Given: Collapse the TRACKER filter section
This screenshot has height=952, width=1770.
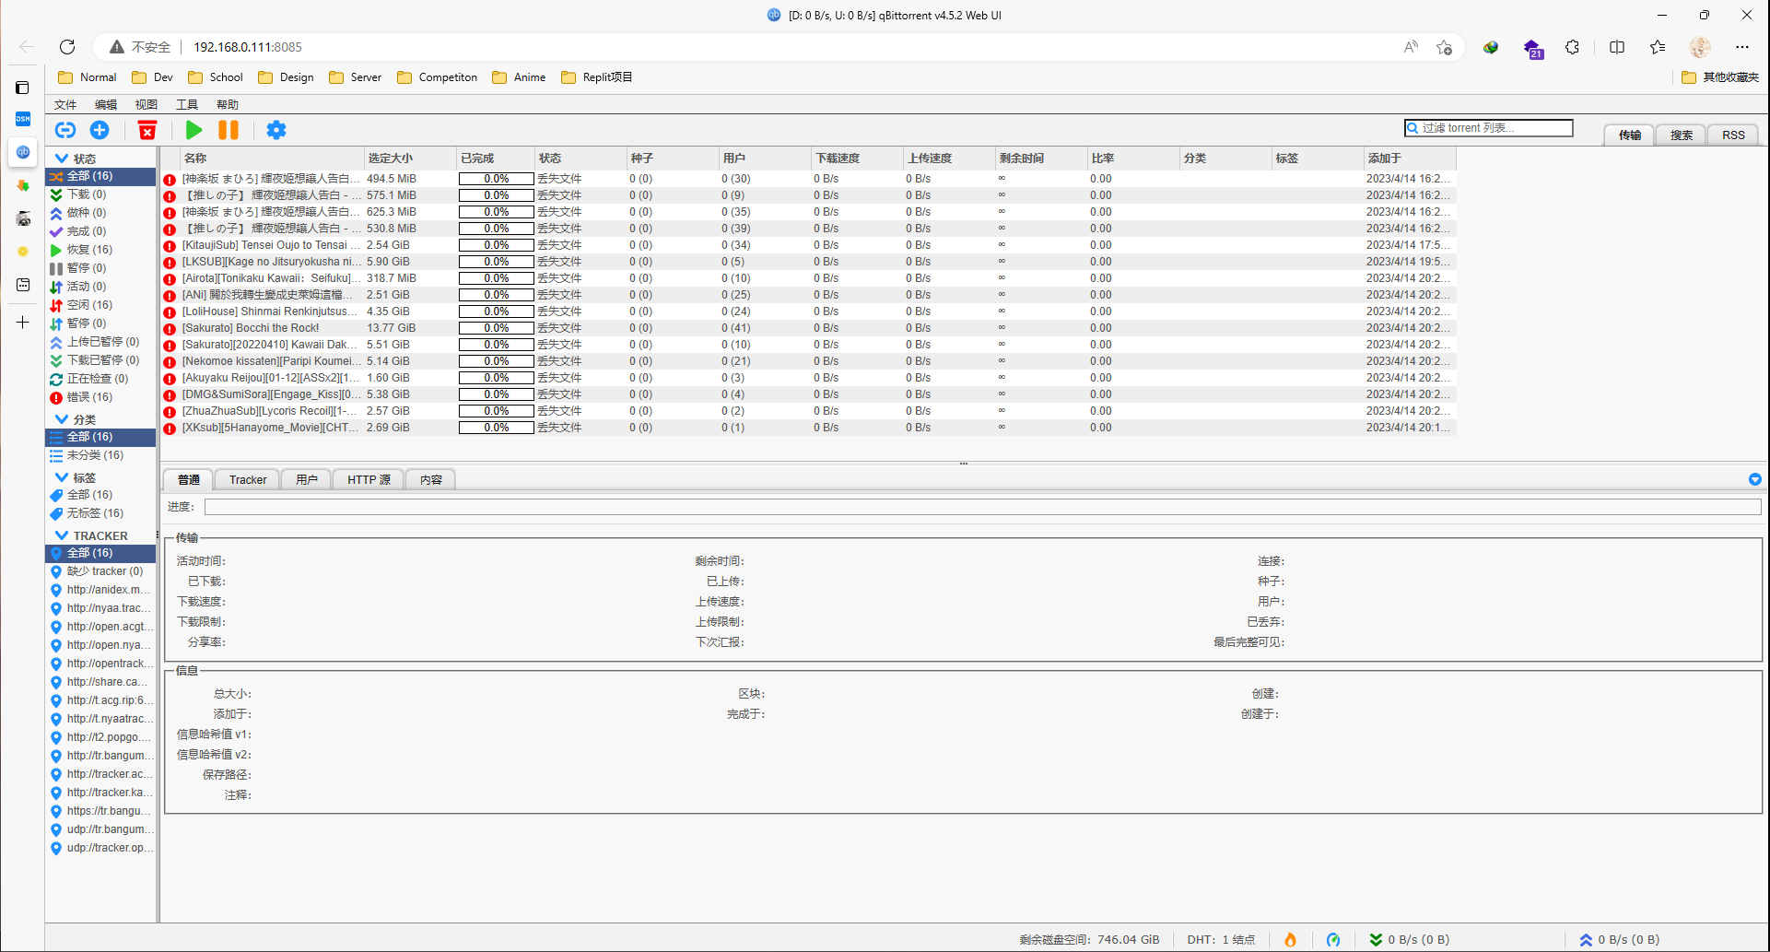Looking at the screenshot, I should tap(62, 535).
